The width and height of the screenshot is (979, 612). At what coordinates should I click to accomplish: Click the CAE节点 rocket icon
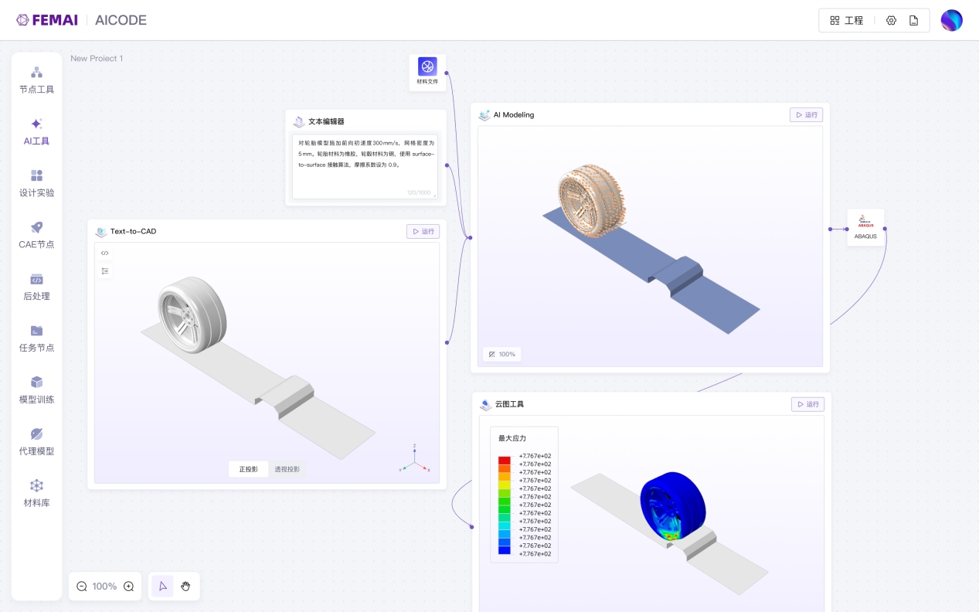click(x=36, y=228)
